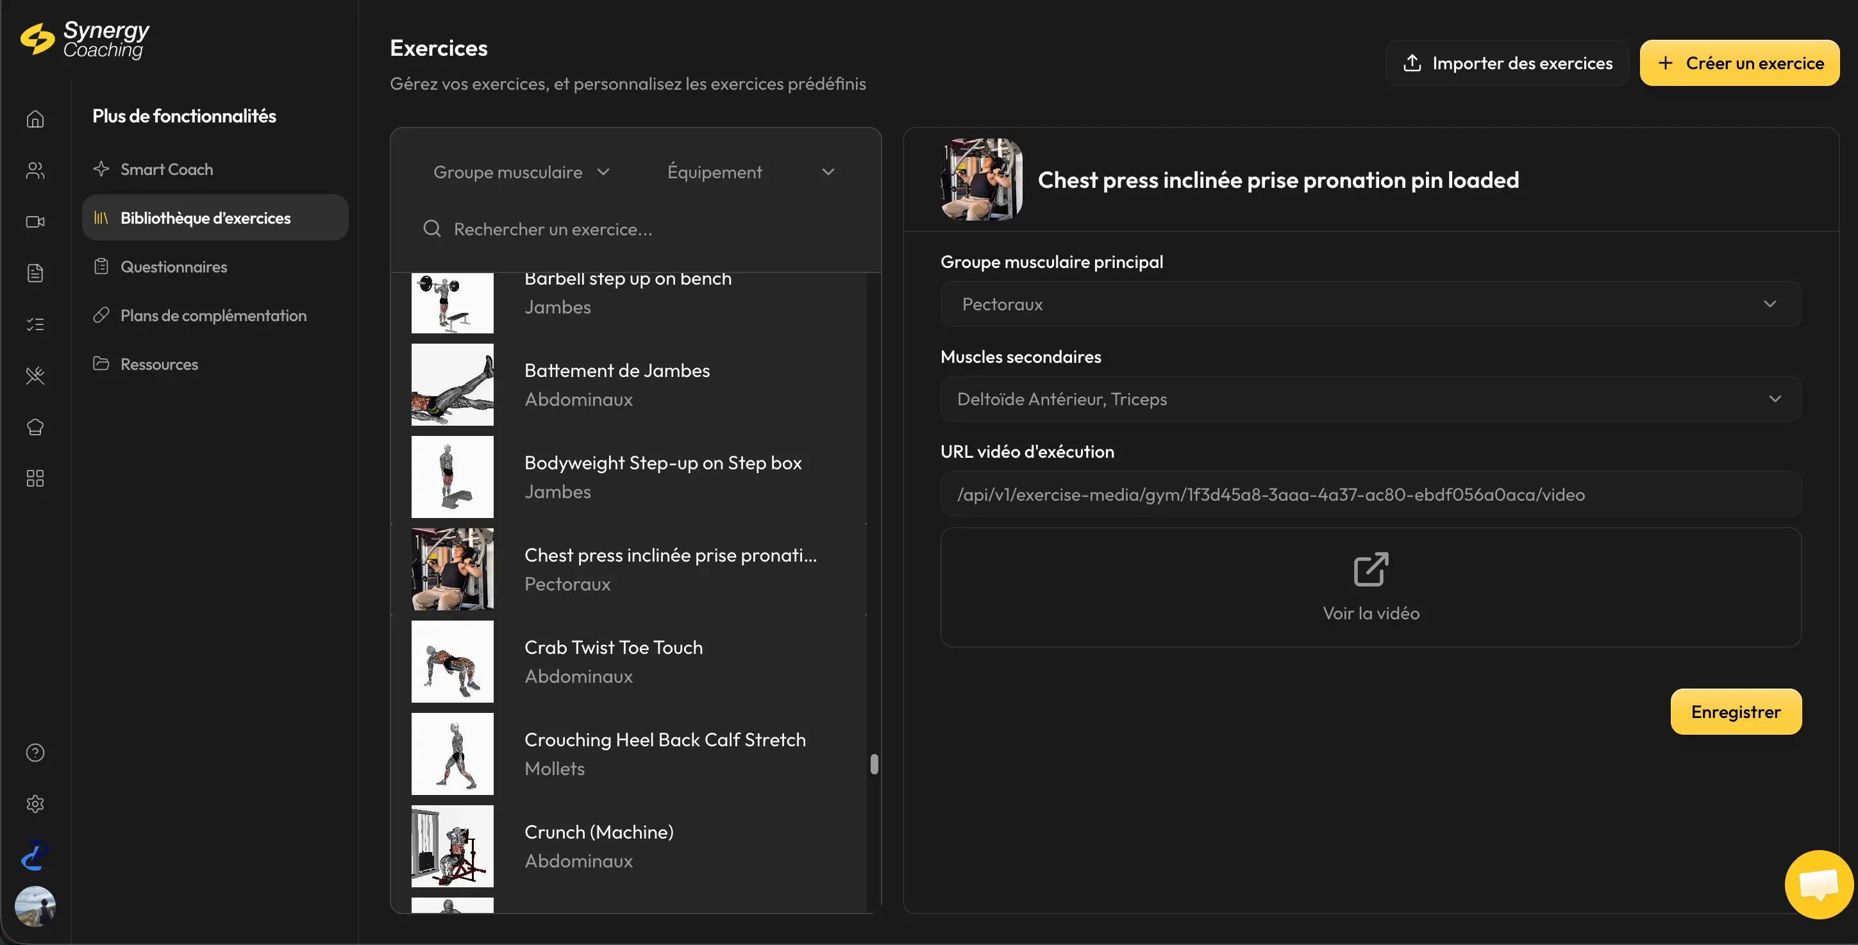This screenshot has width=1858, height=945.
Task: Select 'Crab Twist Toe Touch' exercise name
Action: coord(613,647)
